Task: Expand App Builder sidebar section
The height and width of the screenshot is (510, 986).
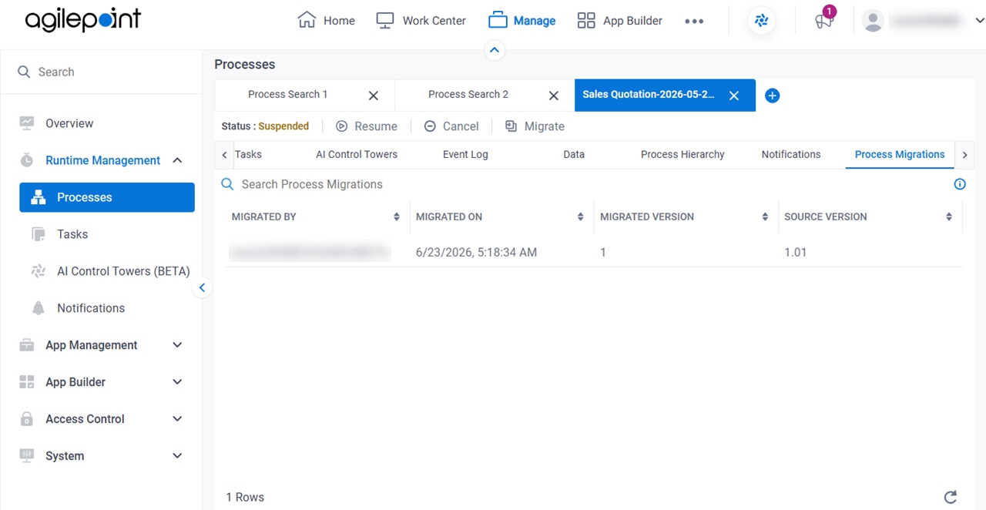Action: tap(177, 382)
